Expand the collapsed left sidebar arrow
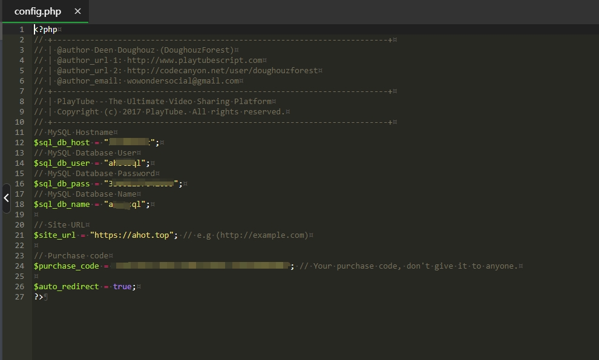The width and height of the screenshot is (599, 360). click(6, 198)
